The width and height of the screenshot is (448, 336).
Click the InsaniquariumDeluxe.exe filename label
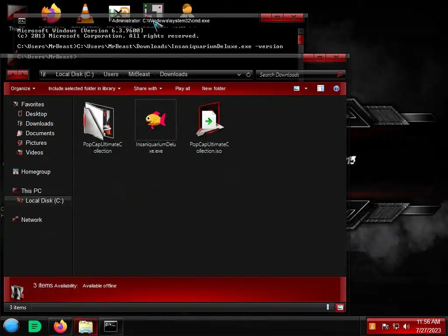(156, 147)
